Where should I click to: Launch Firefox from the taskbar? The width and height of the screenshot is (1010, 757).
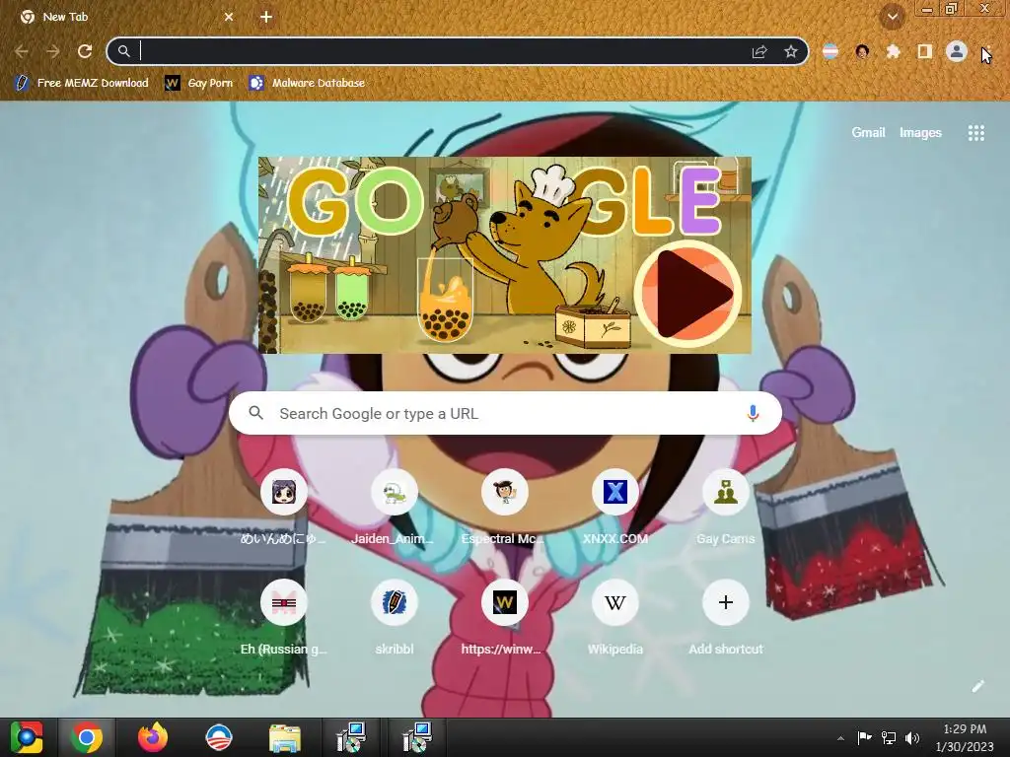coord(153,737)
